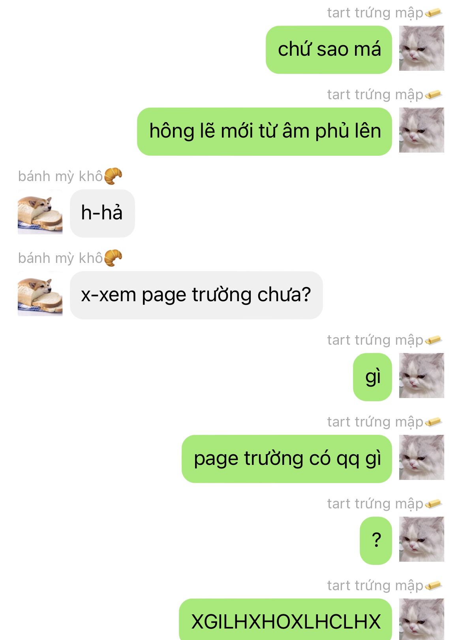Select the 'x-xem page trường chưa?' message

pyautogui.click(x=196, y=295)
